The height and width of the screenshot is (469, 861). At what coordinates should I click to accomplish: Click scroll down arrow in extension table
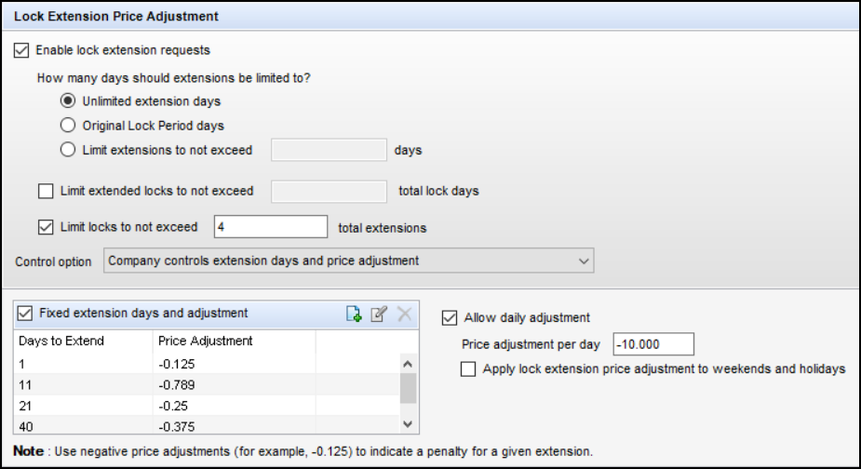click(408, 424)
